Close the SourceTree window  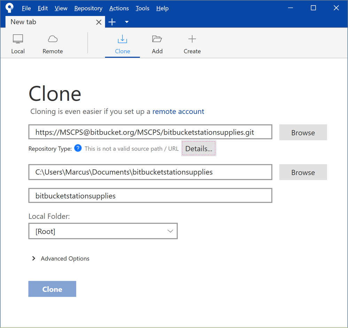(336, 8)
